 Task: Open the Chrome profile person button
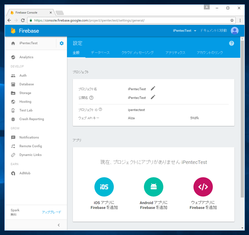pyautogui.click(x=207, y=7)
